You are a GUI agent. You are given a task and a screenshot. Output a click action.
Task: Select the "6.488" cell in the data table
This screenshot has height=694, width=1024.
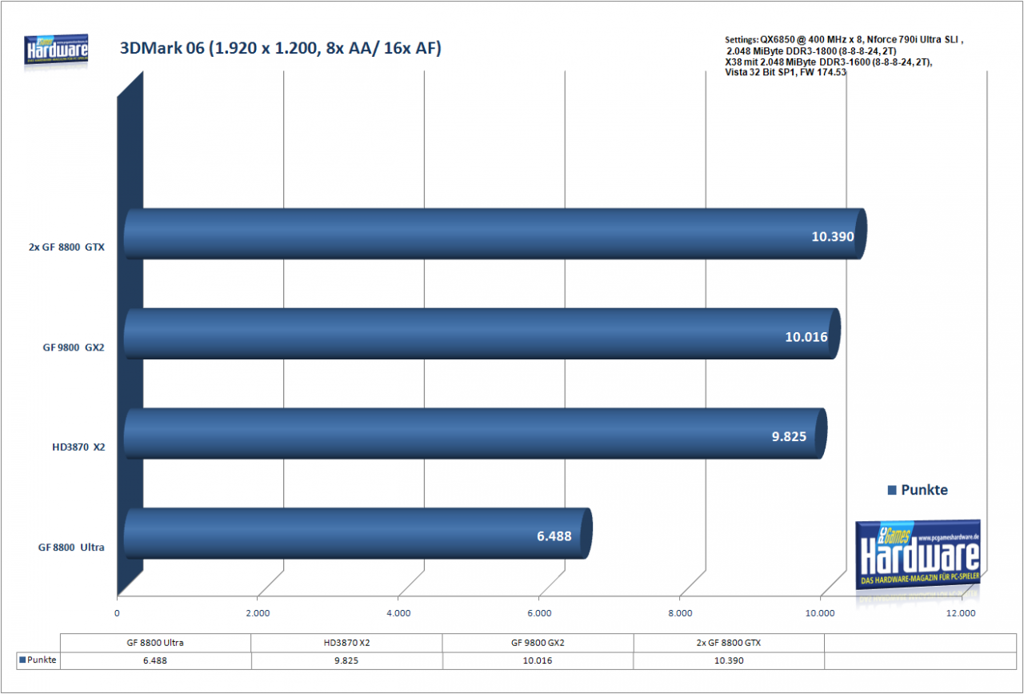click(x=155, y=660)
